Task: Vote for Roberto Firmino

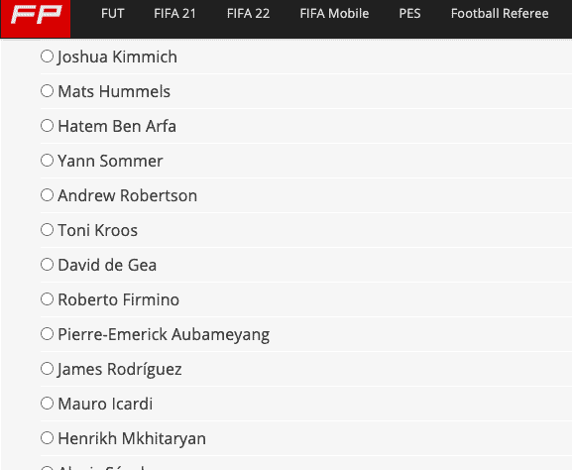Action: [x=47, y=299]
